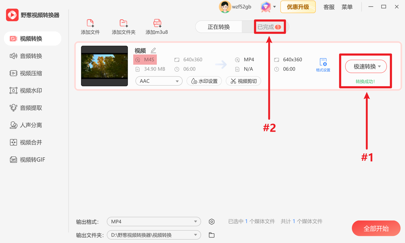This screenshot has height=243, width=405.
Task: Click the 优惠升级 upgrade button
Action: pyautogui.click(x=298, y=7)
